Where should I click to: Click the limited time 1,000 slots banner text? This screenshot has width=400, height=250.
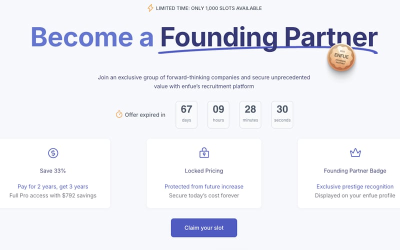tap(209, 8)
